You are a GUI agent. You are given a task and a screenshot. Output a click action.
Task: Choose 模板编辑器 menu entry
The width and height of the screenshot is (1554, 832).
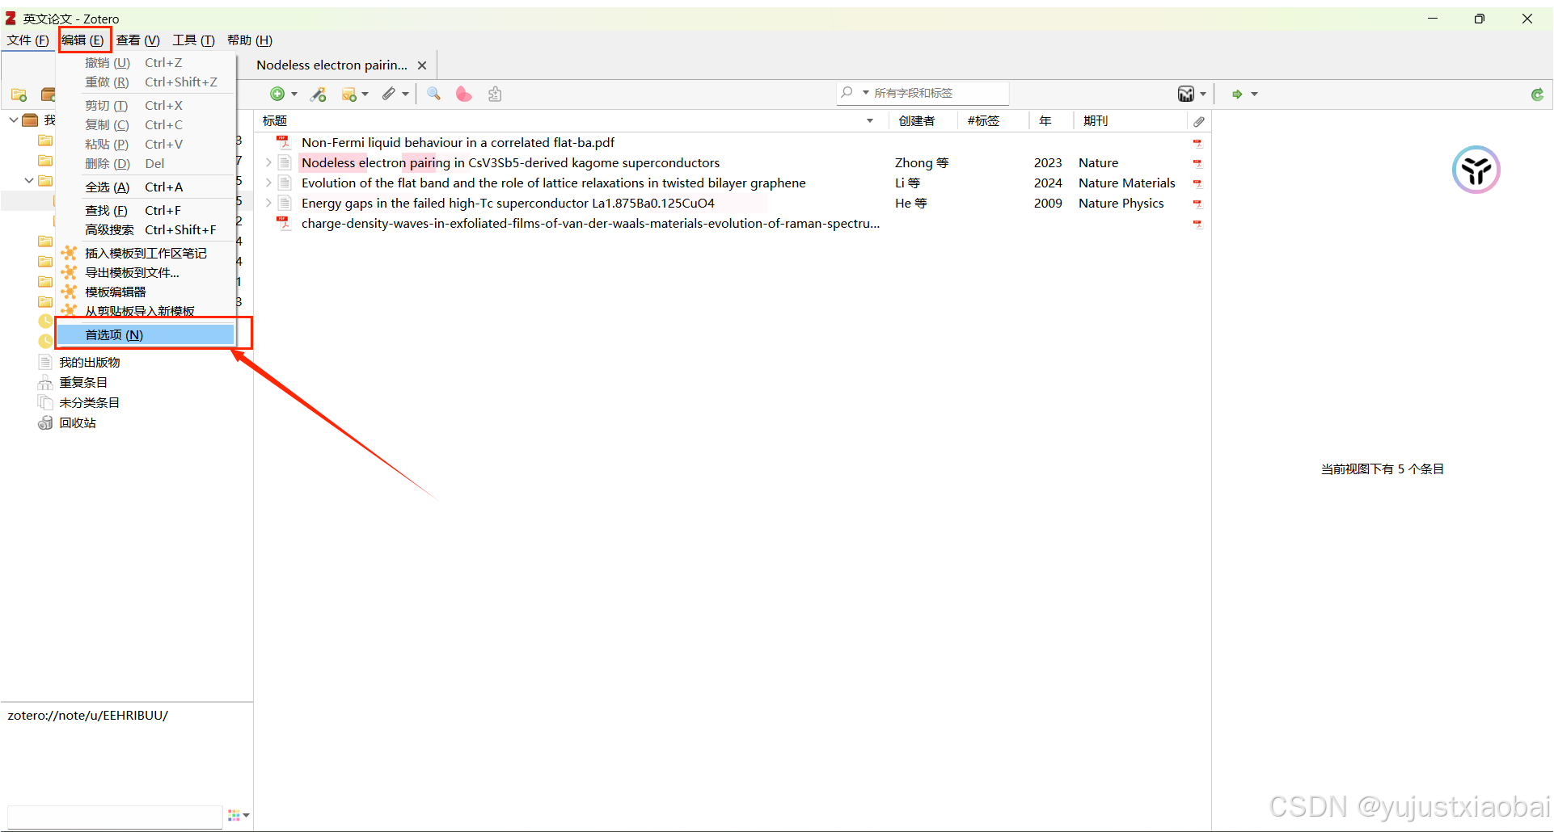tap(146, 292)
